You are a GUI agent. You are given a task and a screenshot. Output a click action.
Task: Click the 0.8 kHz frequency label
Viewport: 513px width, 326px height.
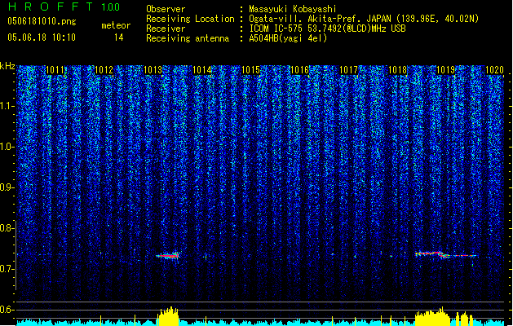[7, 228]
